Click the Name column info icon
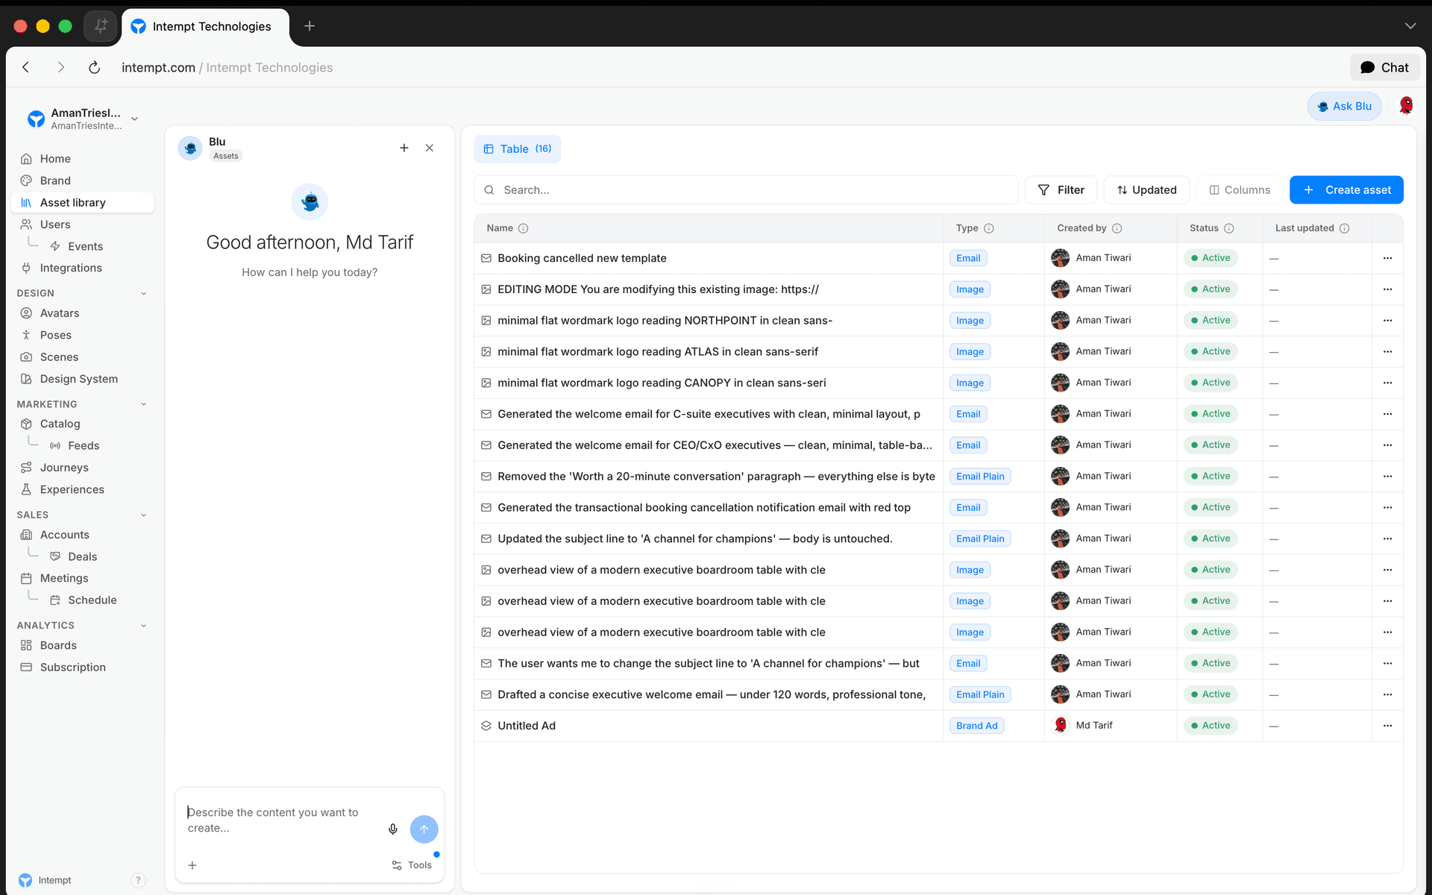Screen dimensions: 1432x895 tap(523, 228)
